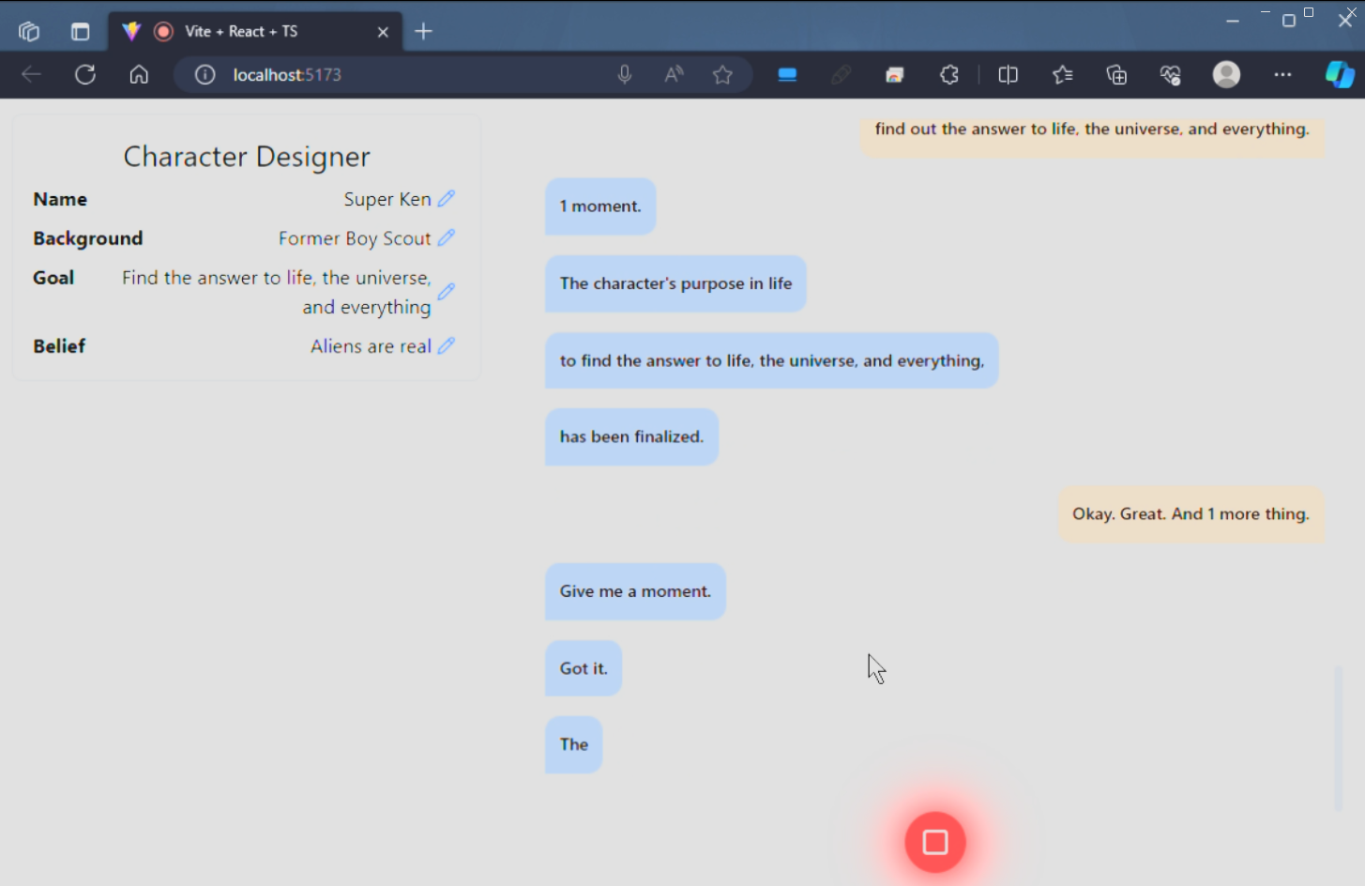Refresh the page
The image size is (1365, 886).
(85, 75)
